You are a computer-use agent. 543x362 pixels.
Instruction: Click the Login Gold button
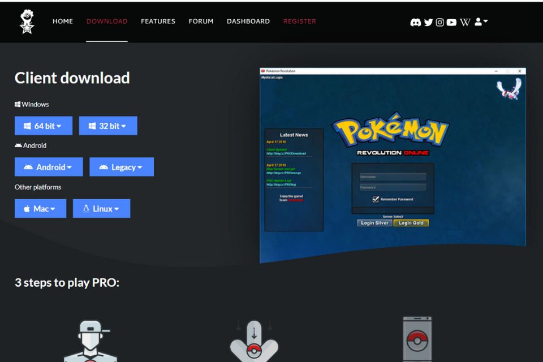pyautogui.click(x=411, y=223)
